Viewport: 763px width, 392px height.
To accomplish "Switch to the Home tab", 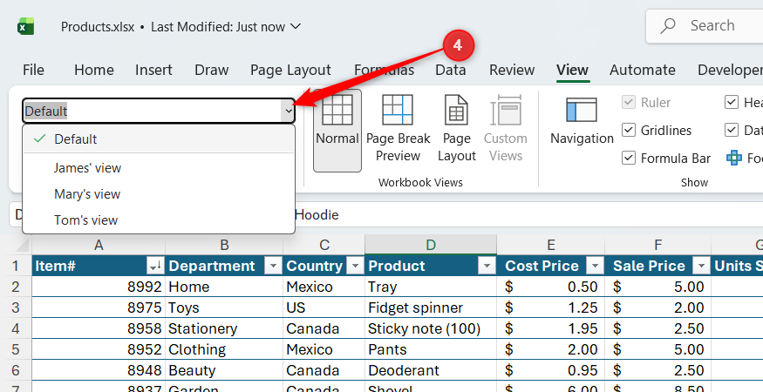I will (94, 70).
